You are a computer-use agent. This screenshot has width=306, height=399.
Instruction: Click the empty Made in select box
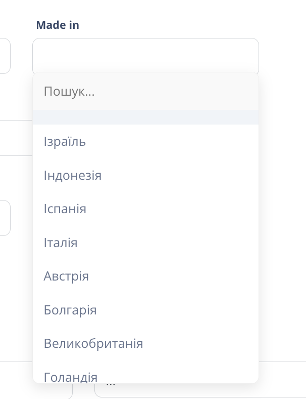(x=145, y=56)
